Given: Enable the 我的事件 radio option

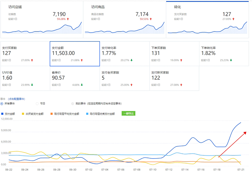Looking at the screenshot, I should click(73, 103).
